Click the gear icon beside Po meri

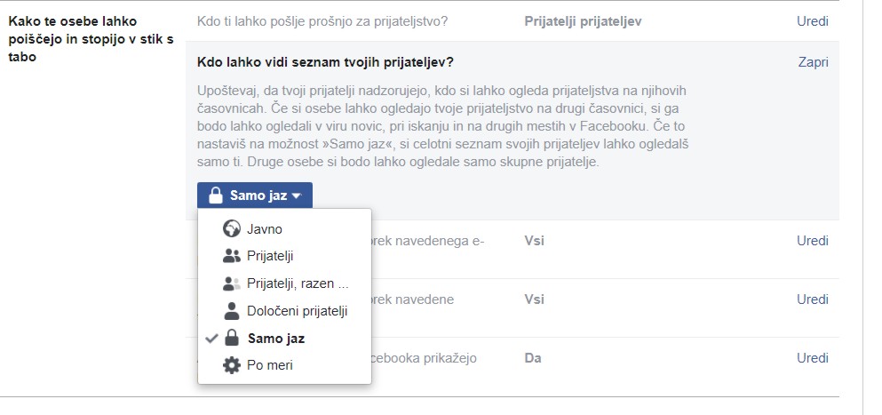pos(232,365)
